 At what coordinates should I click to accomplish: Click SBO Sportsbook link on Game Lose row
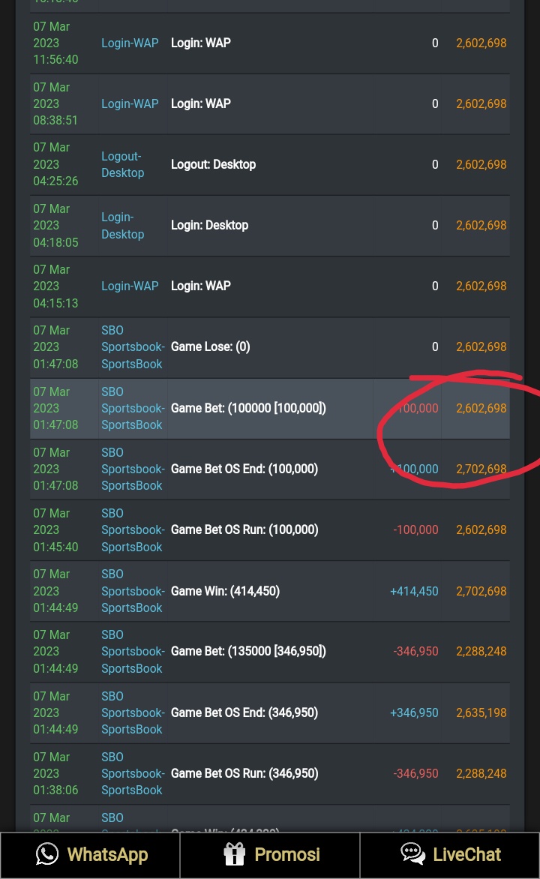click(x=133, y=347)
